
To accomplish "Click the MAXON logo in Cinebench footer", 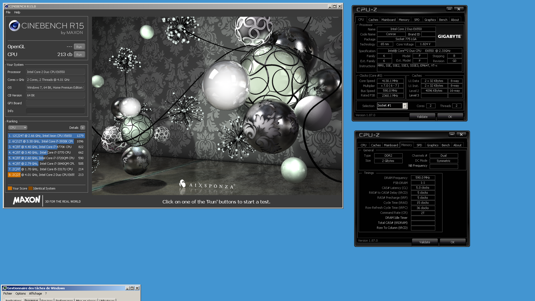I will click(x=27, y=200).
